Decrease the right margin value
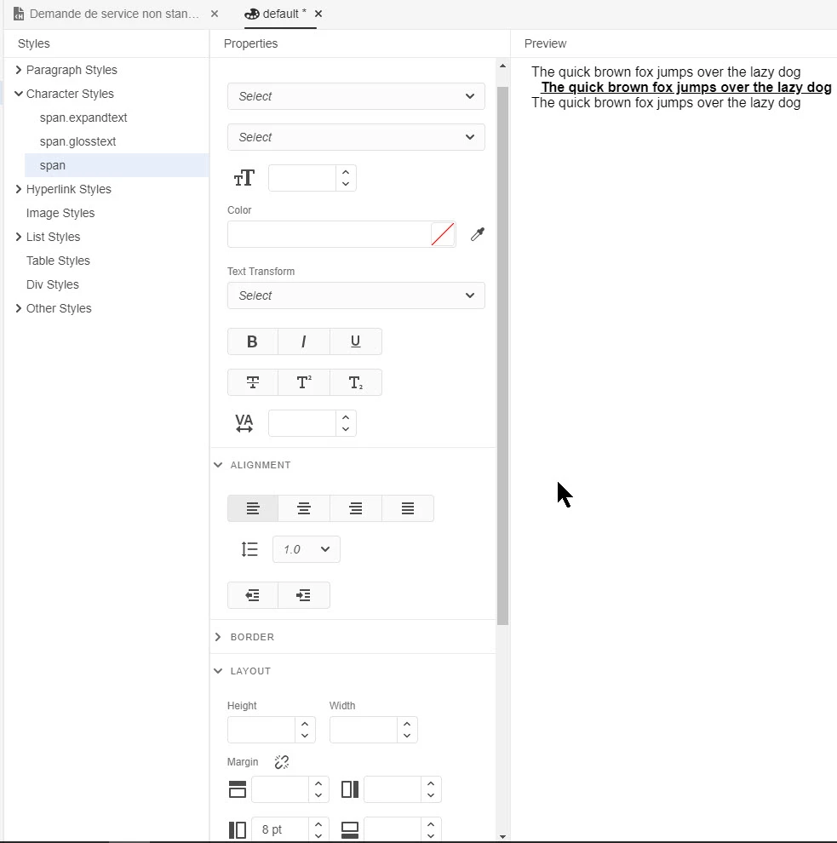The height and width of the screenshot is (843, 837). tap(431, 795)
